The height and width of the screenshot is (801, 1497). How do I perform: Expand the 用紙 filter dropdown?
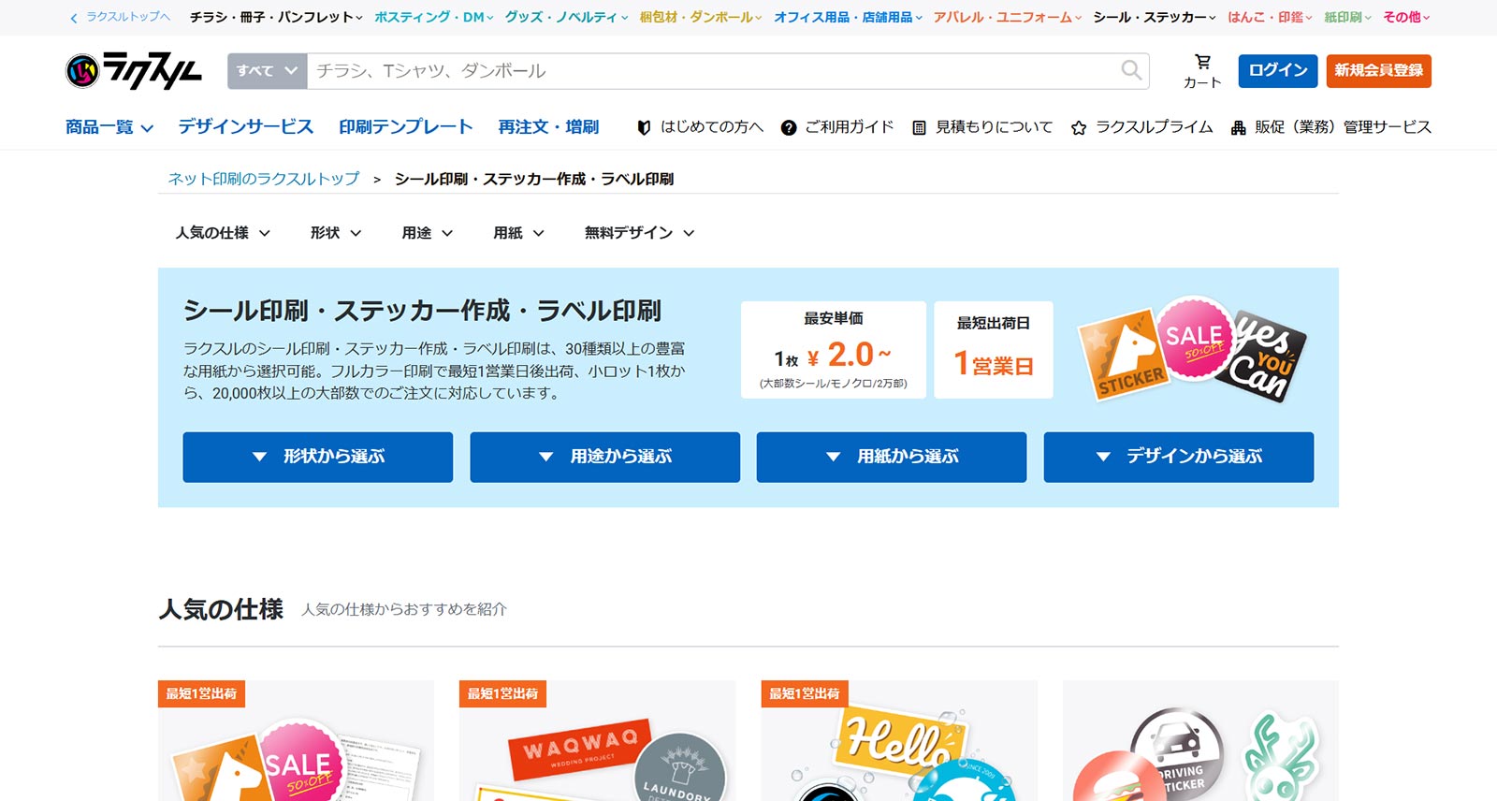[519, 233]
